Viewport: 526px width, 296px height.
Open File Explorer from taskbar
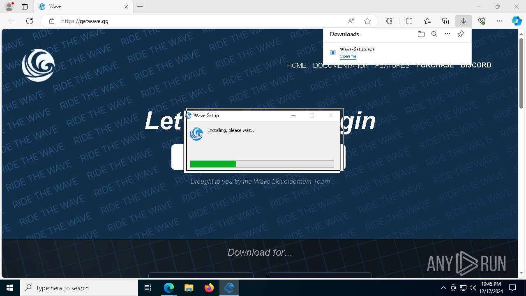pyautogui.click(x=189, y=288)
